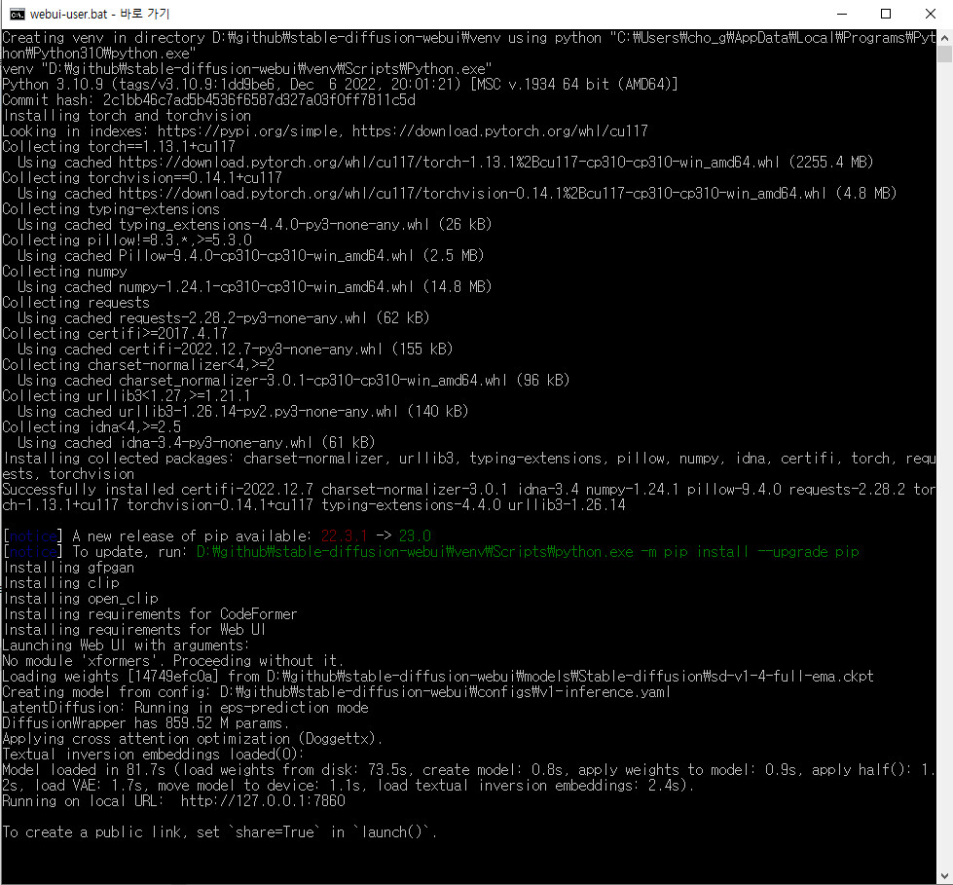Close the webui-user.bat console window
953x885 pixels.
pyautogui.click(x=930, y=14)
